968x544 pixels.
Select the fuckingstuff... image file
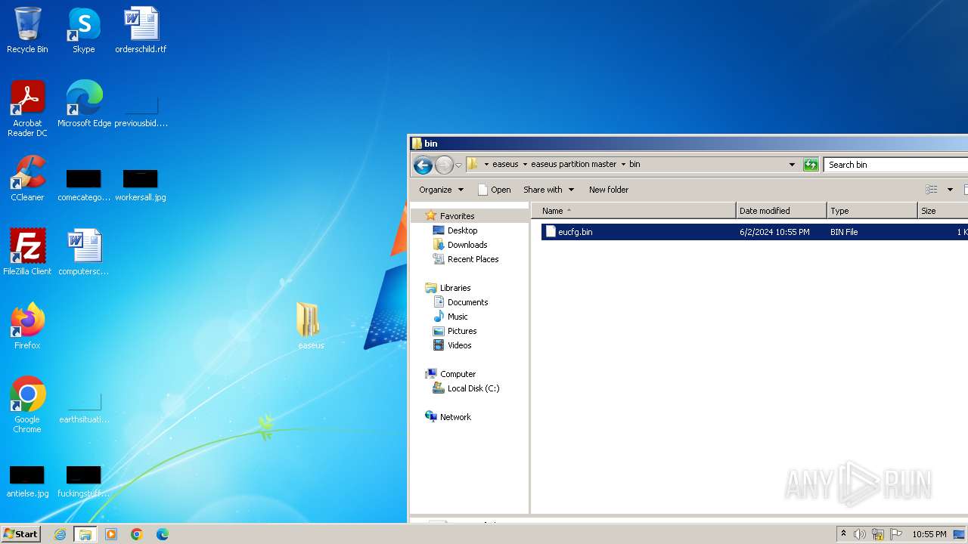(84, 481)
